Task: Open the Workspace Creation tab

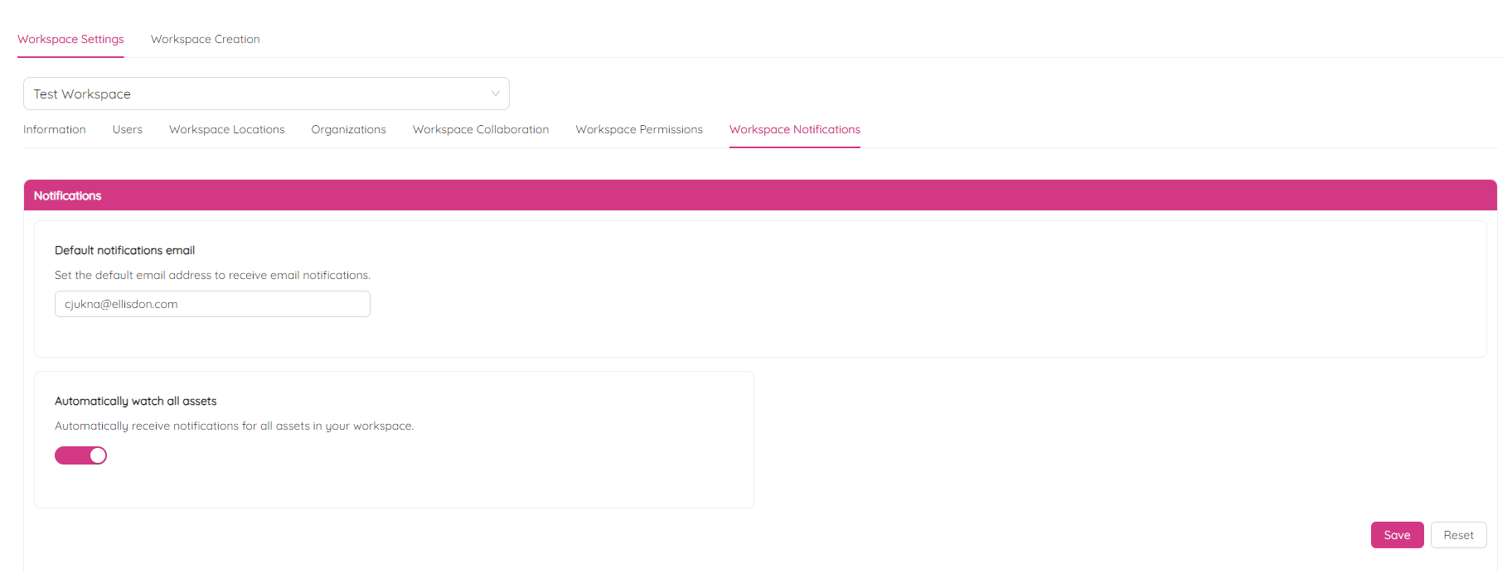Action: [205, 39]
